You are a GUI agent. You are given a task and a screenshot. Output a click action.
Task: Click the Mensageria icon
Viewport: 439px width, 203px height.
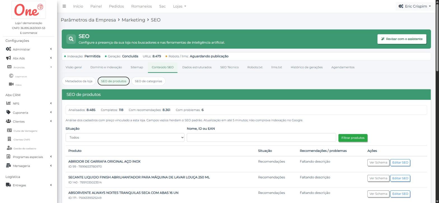8,166
